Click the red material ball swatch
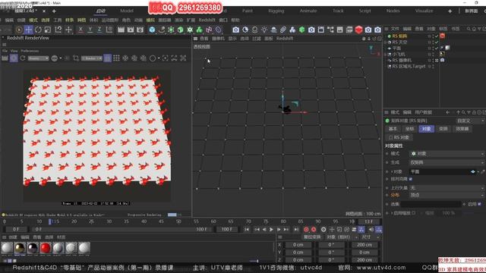This screenshot has width=486, height=273. (x=46, y=248)
